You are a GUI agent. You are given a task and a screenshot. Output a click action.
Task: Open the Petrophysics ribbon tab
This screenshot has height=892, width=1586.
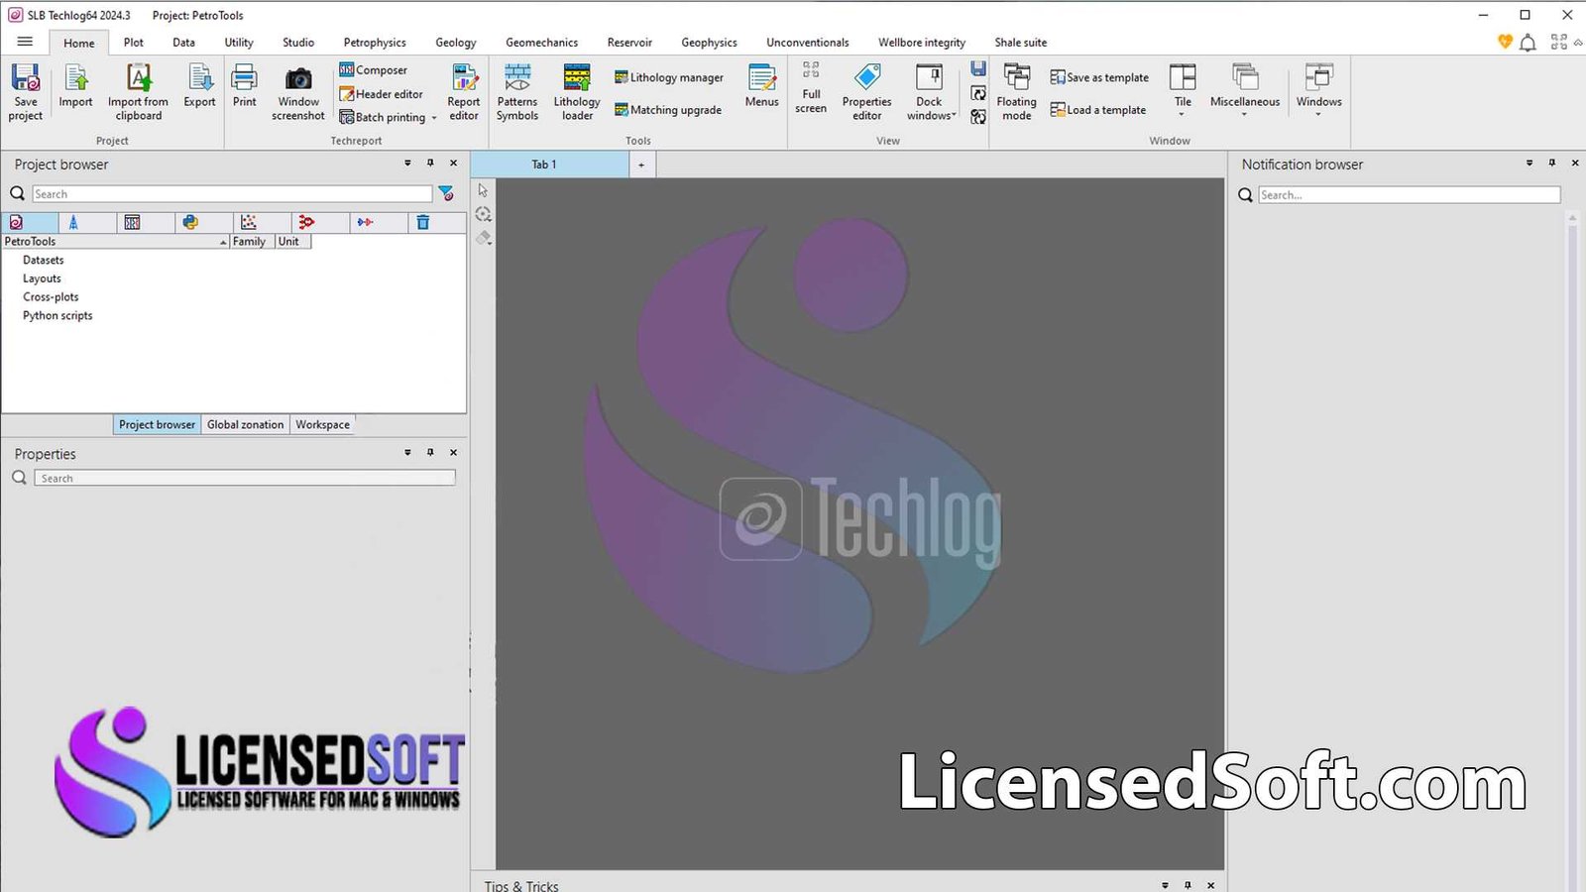[x=375, y=43]
